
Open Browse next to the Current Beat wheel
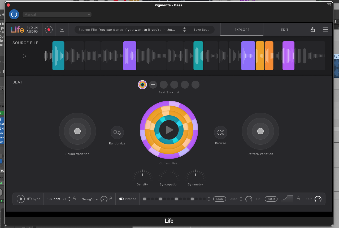220,133
